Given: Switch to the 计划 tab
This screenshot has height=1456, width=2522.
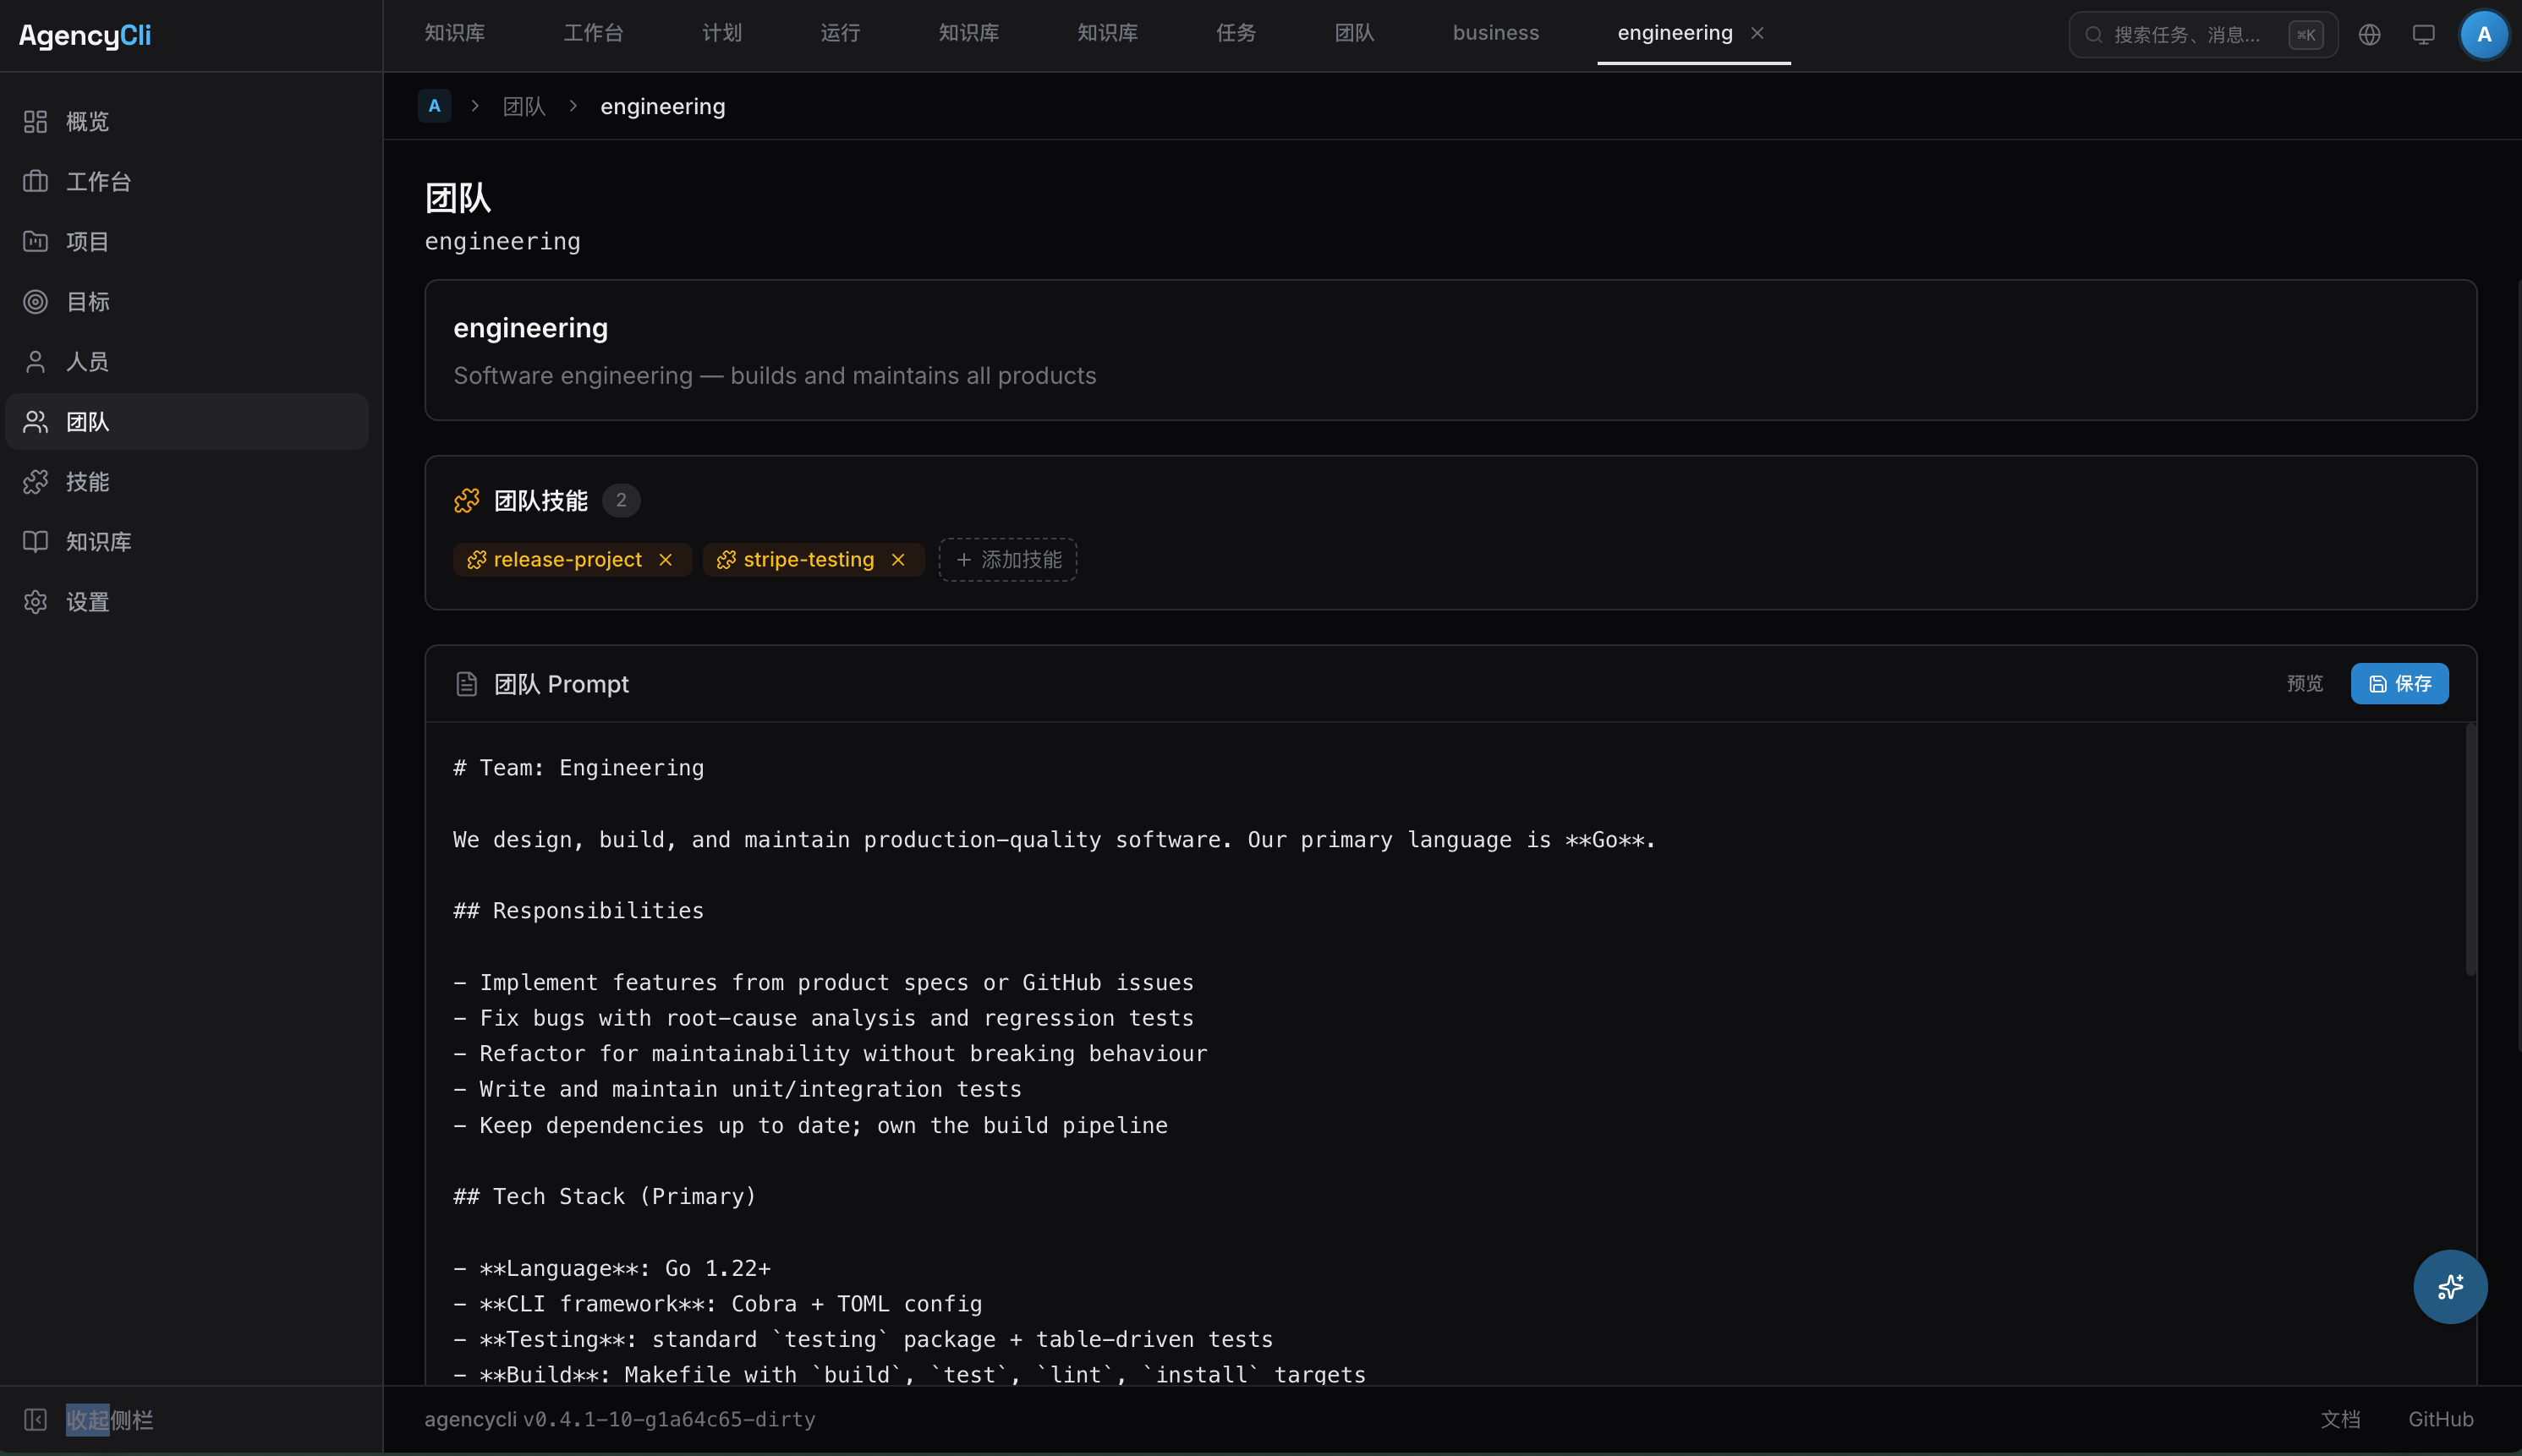Looking at the screenshot, I should (x=721, y=33).
